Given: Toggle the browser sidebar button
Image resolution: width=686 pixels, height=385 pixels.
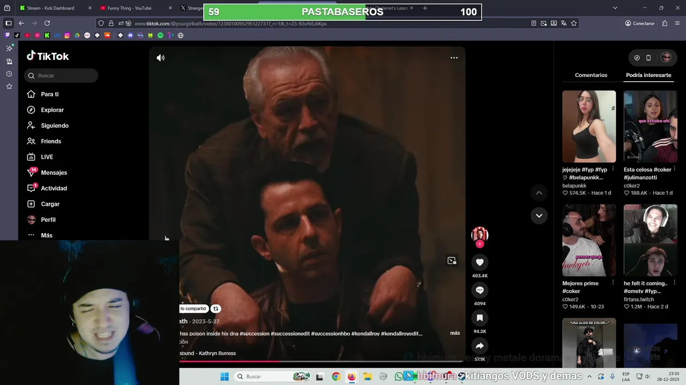Looking at the screenshot, I should pos(8,24).
